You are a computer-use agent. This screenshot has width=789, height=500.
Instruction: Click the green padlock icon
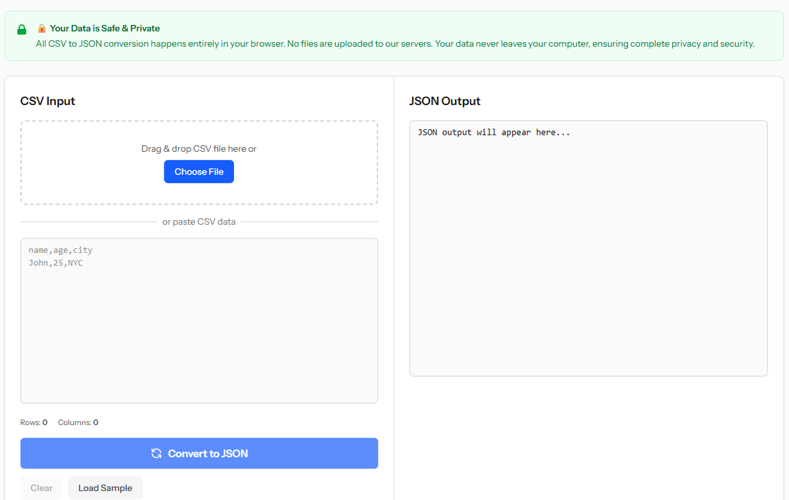click(22, 30)
